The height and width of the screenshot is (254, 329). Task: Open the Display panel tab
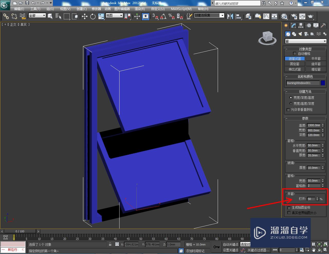[x=316, y=26]
